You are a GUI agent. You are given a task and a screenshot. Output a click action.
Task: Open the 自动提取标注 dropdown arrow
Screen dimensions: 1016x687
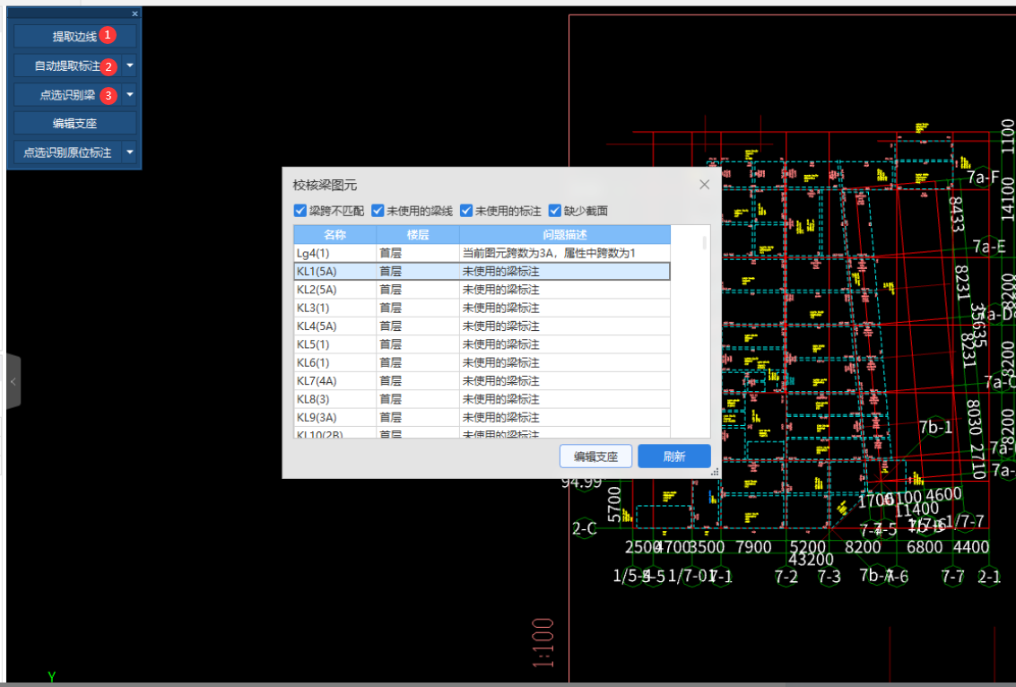(x=130, y=65)
